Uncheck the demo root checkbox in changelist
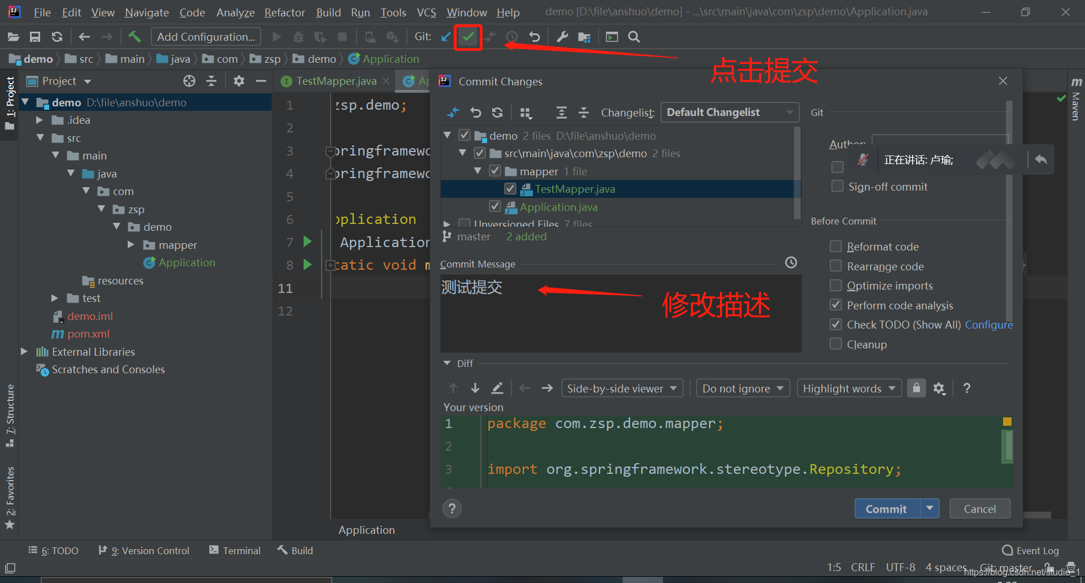Viewport: 1085px width, 583px height. click(x=465, y=135)
